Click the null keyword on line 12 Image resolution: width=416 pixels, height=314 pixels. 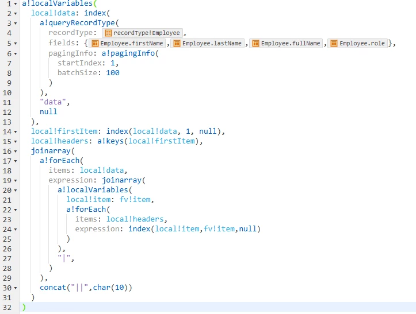point(48,112)
